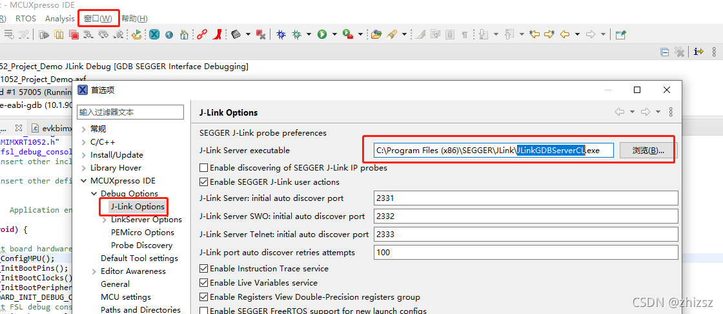Click the green bug Debug icon
The height and width of the screenshot is (314, 723).
(x=297, y=34)
